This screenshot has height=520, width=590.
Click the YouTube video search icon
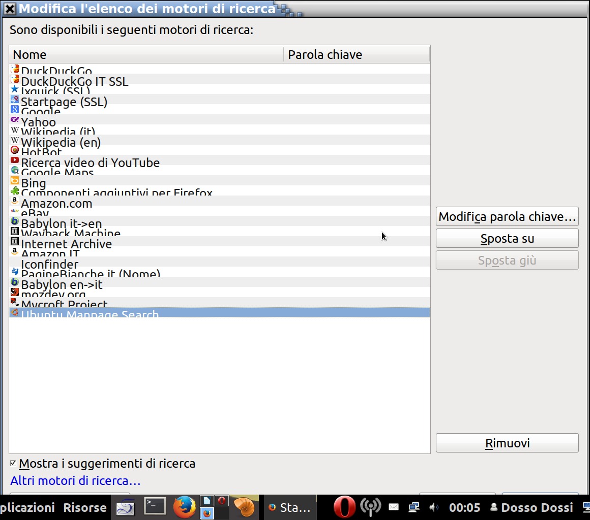pos(15,160)
